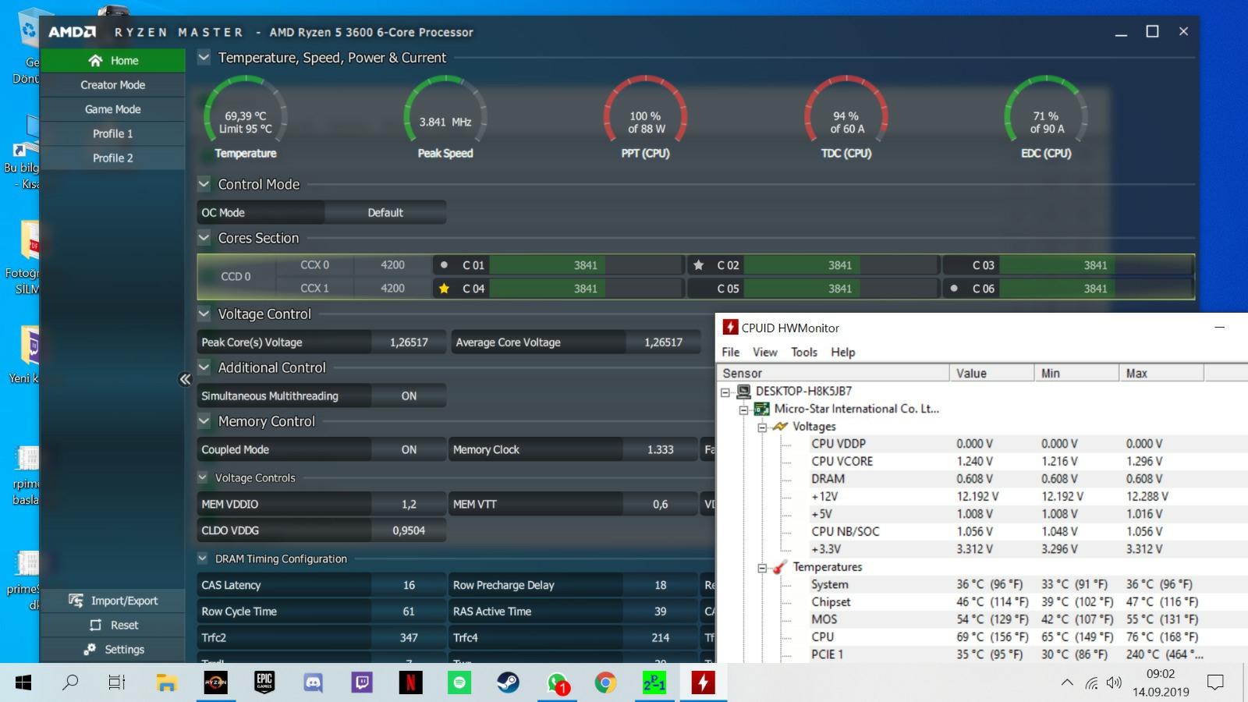Open the volume control in system tray
Screen dimensions: 1248x702
[x=1114, y=683]
